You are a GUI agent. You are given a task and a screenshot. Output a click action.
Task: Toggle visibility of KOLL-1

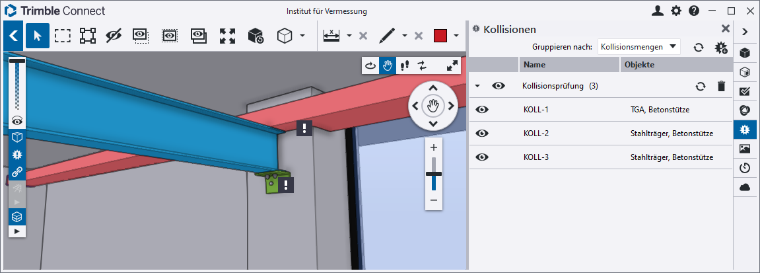click(x=482, y=110)
